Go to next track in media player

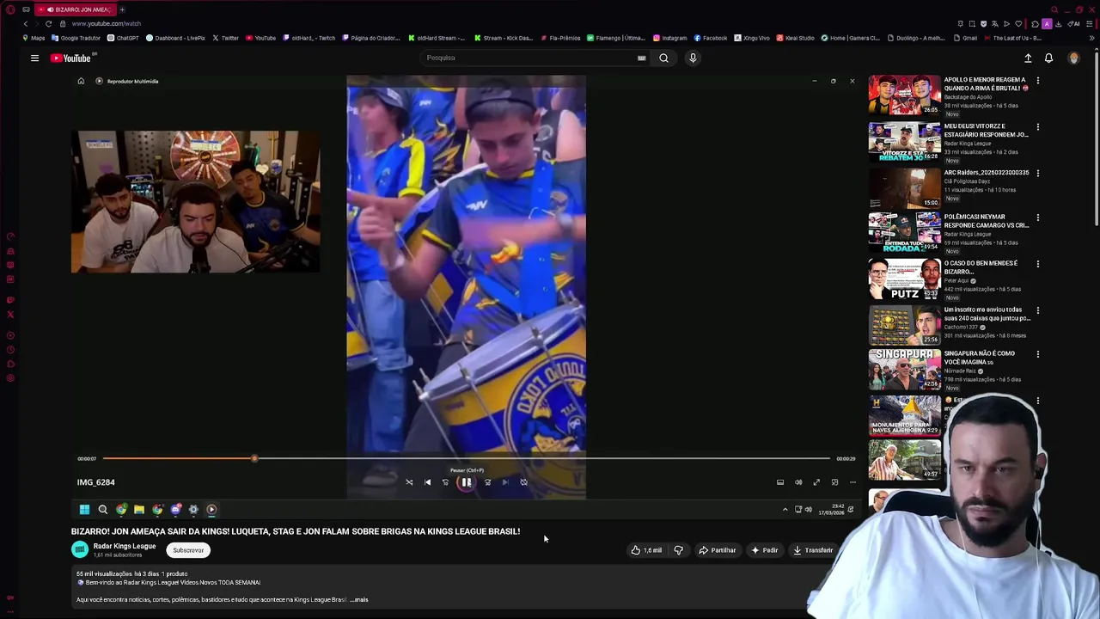point(505,482)
